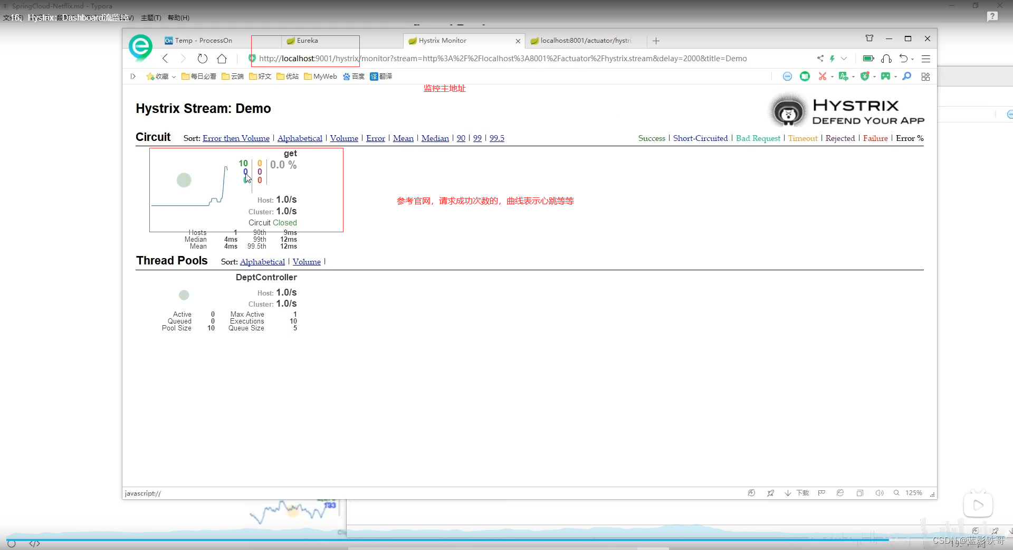Viewport: 1013px width, 550px height.
Task: Sort circuits by 99.5 percentile
Action: pyautogui.click(x=497, y=138)
